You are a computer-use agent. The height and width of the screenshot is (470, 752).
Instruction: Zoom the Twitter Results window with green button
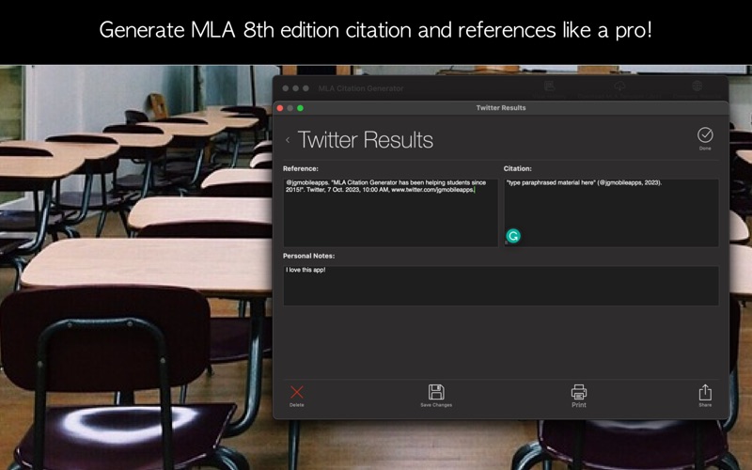300,108
